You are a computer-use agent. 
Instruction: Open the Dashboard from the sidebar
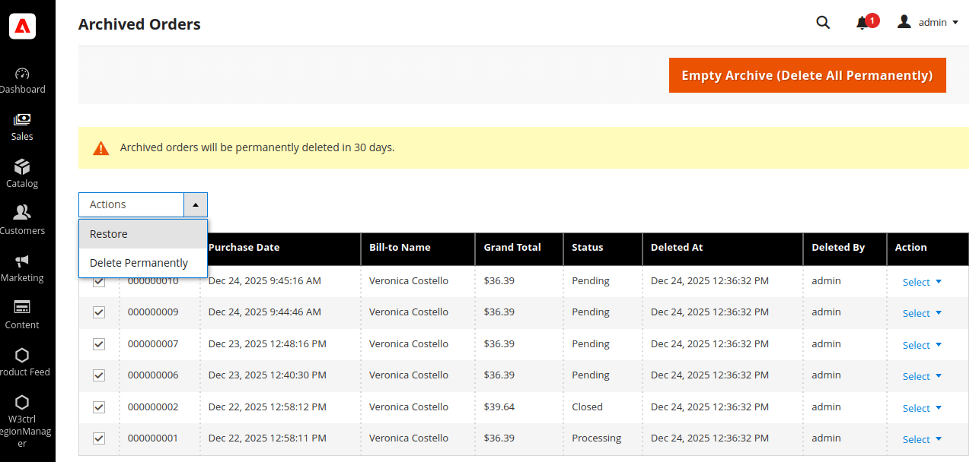tap(21, 80)
